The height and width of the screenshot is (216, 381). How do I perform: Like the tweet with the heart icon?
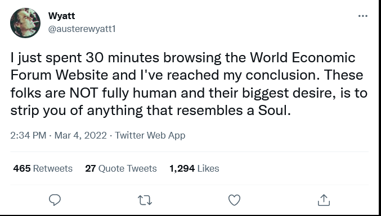pyautogui.click(x=235, y=200)
